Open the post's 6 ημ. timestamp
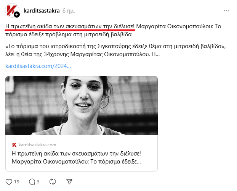Screen dimensions: 237x191 click(69, 11)
